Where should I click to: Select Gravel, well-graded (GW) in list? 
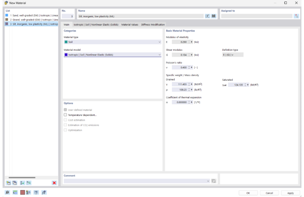click(32, 20)
